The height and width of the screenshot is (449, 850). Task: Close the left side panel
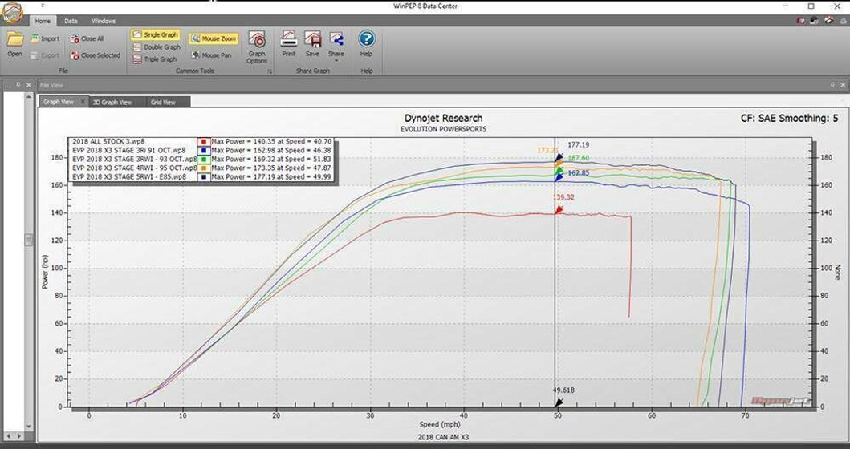pyautogui.click(x=28, y=84)
